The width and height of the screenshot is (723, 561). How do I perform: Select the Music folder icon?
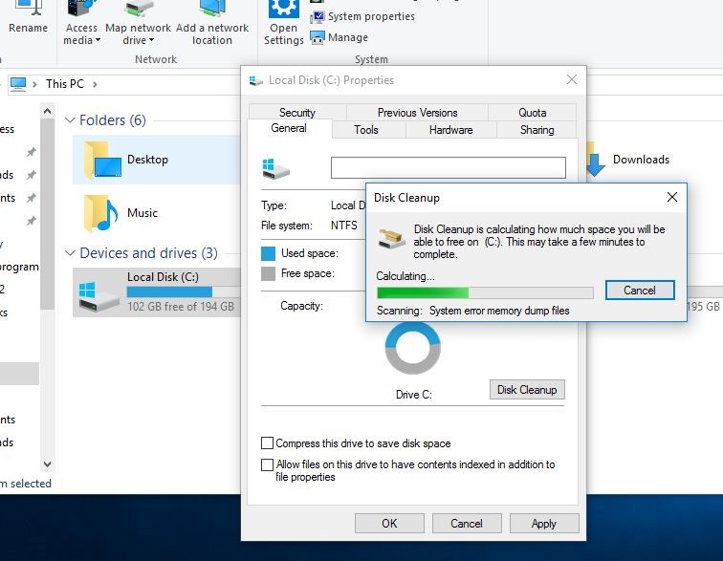point(101,213)
